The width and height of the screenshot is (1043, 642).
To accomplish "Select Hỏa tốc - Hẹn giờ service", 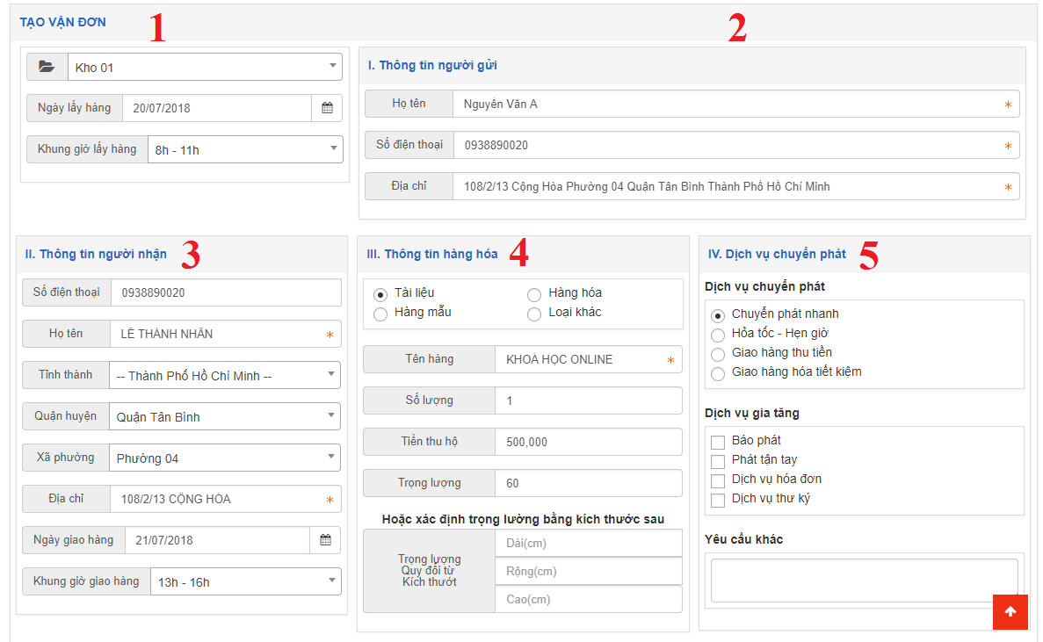I will coord(718,334).
